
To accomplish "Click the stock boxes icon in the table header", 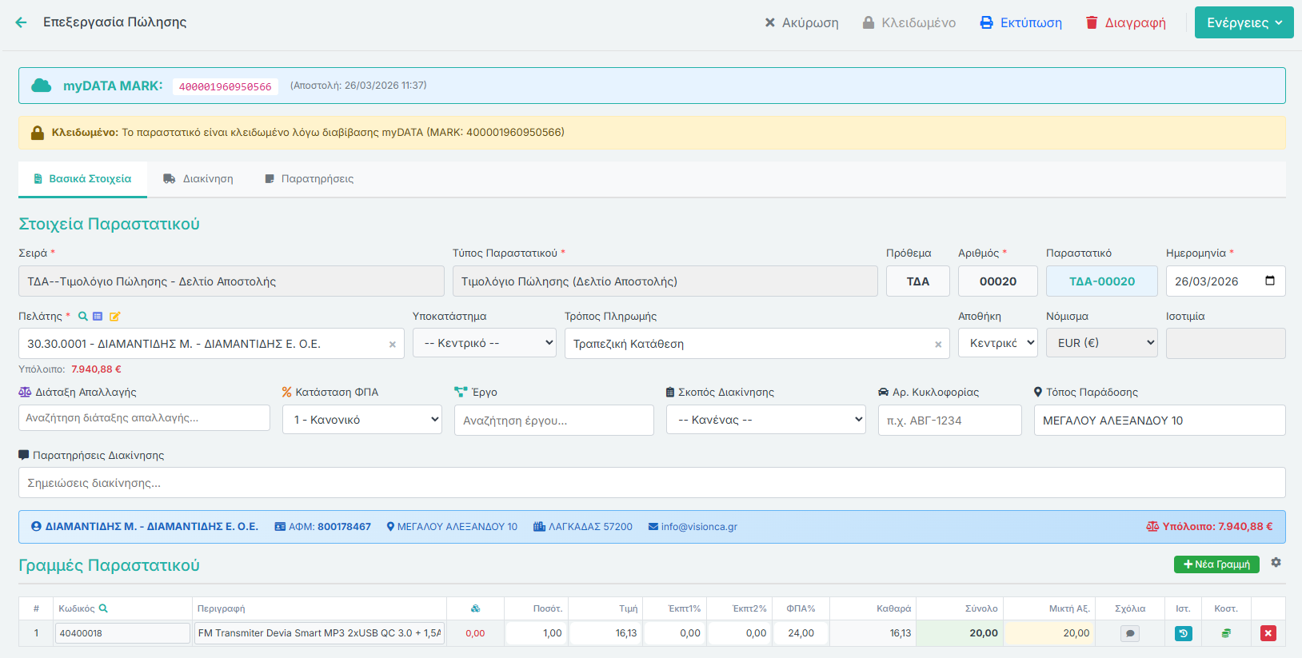I will (475, 608).
